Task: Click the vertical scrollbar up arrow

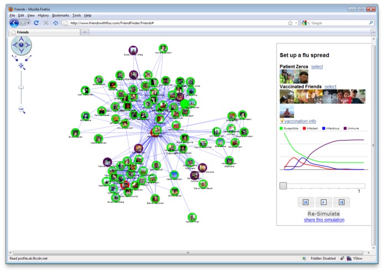Action: click(373, 39)
